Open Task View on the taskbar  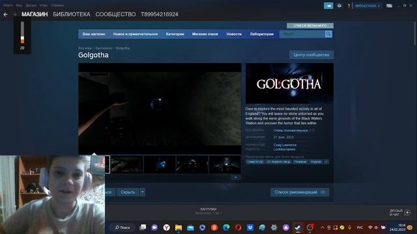(143, 227)
